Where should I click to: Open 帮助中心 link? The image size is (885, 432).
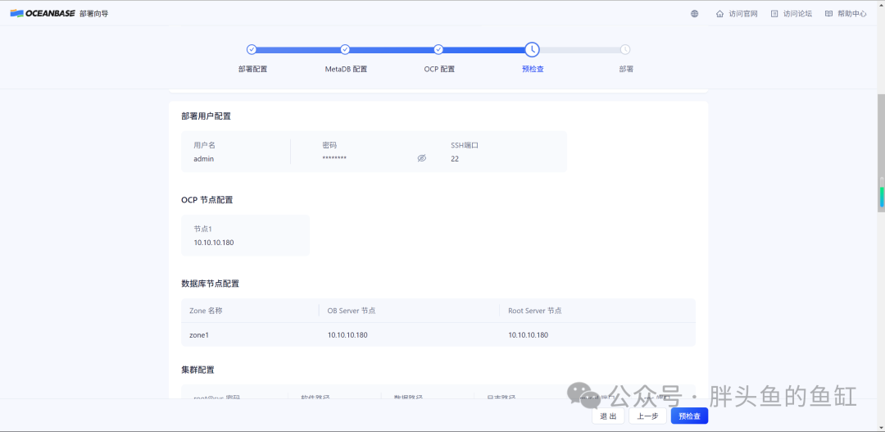pos(851,14)
